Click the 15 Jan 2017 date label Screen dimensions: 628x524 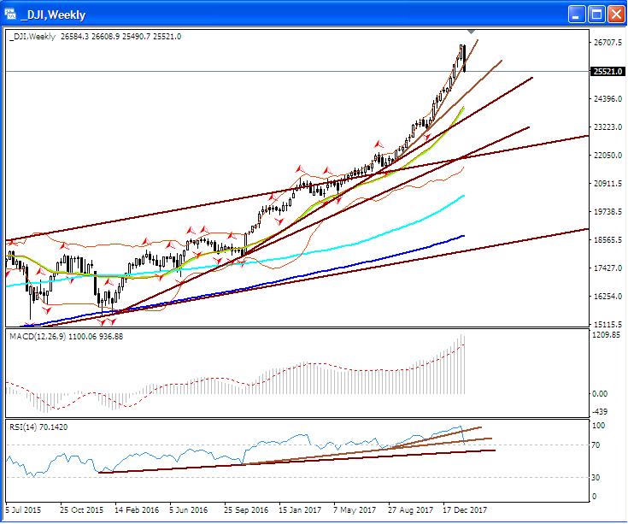tap(298, 509)
